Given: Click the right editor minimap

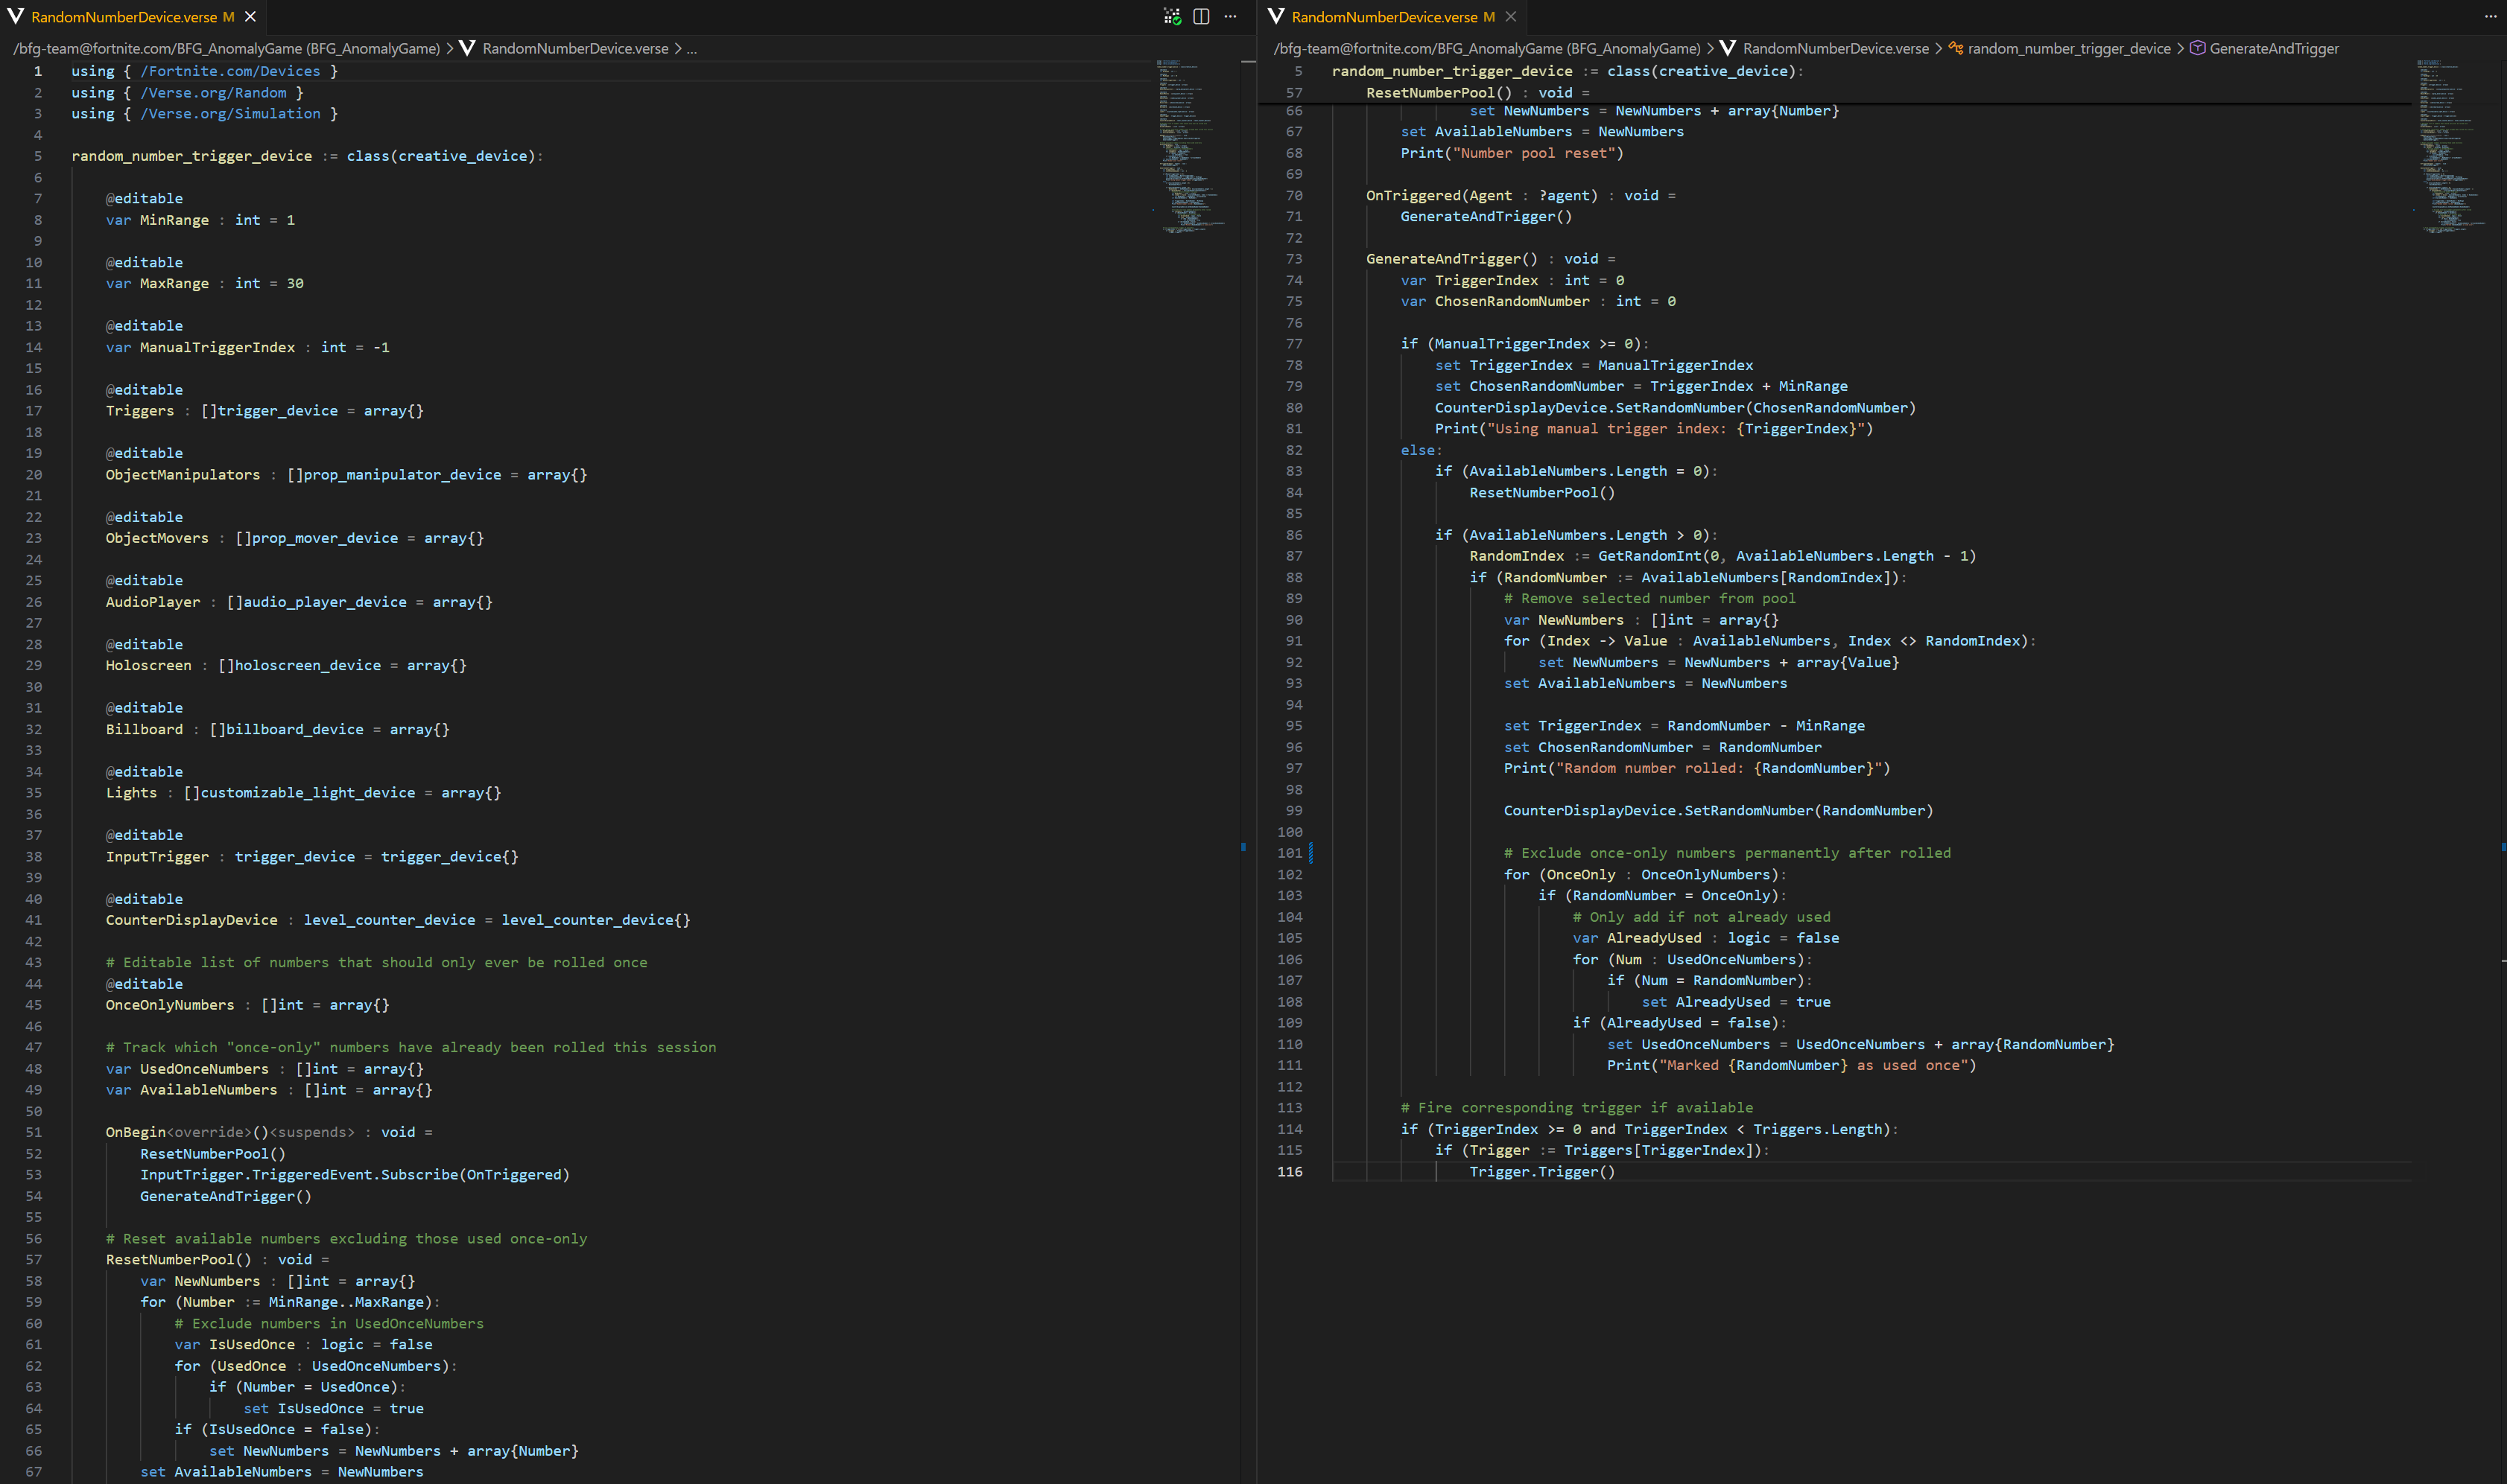Looking at the screenshot, I should (x=2453, y=146).
